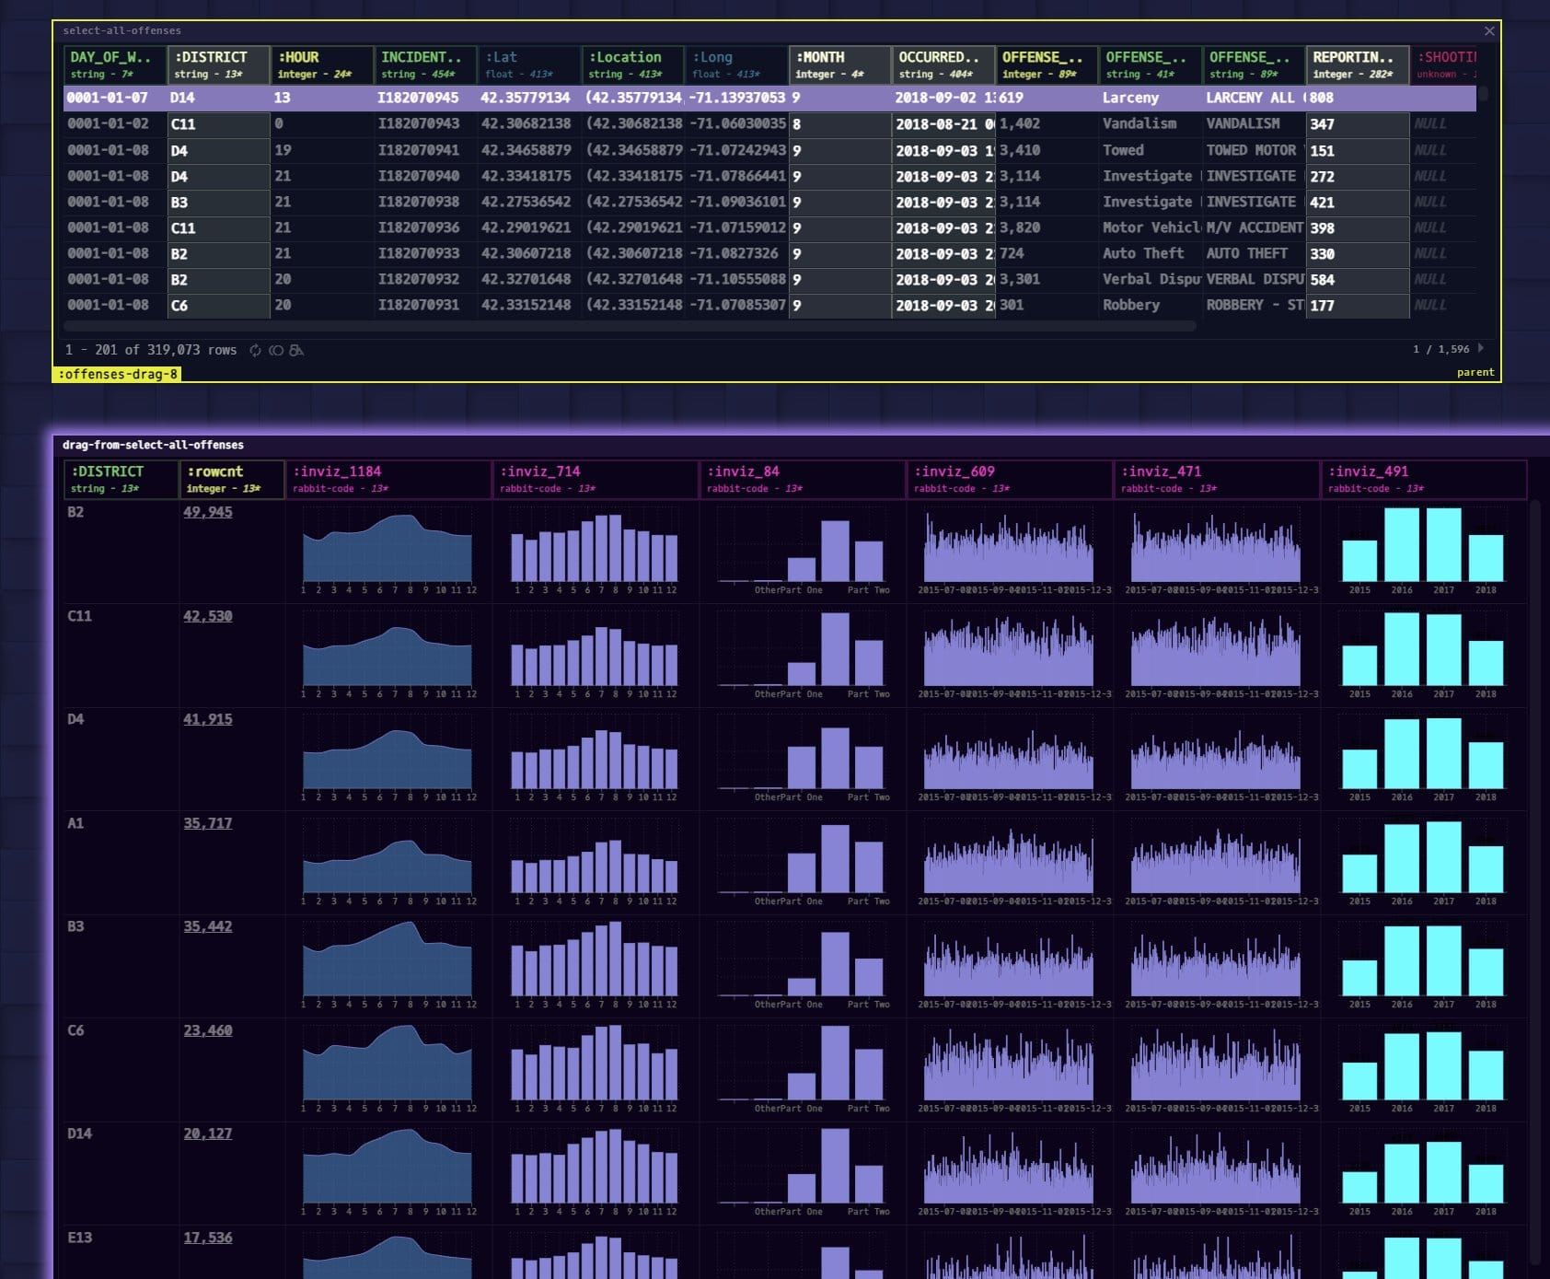Image resolution: width=1550 pixels, height=1279 pixels.
Task: Open the 20,127 rowcnt link for D14
Action: pos(208,1134)
